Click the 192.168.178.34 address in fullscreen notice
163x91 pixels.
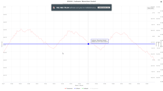pyautogui.click(x=62, y=8)
